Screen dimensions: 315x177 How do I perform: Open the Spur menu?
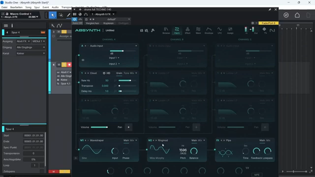pos(37,7)
